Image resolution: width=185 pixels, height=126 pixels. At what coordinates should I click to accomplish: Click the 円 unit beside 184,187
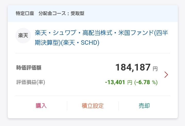155,69
